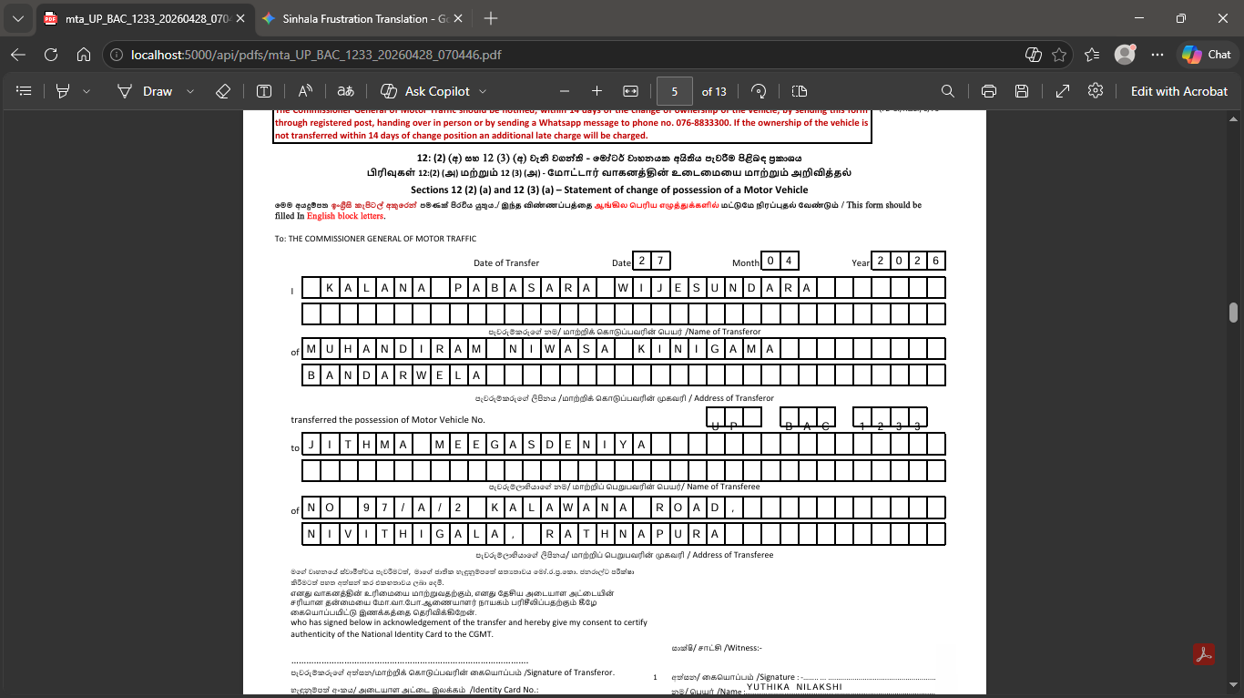
Task: Go back to the previous page
Action: pyautogui.click(x=18, y=55)
